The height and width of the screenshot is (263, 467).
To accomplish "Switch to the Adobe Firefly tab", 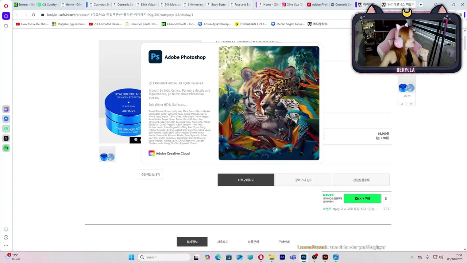I will point(317,4).
